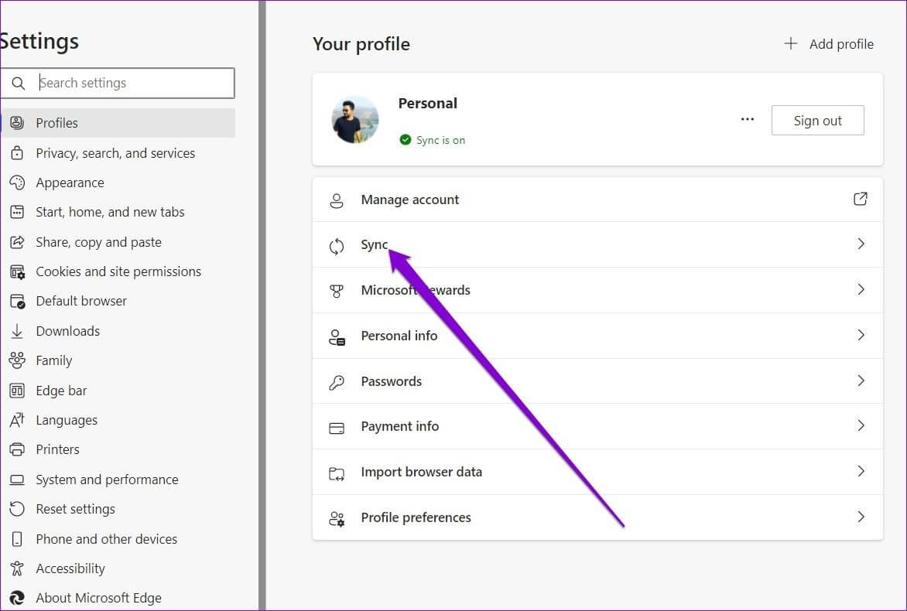Click the Profile preferences gear icon

337,519
